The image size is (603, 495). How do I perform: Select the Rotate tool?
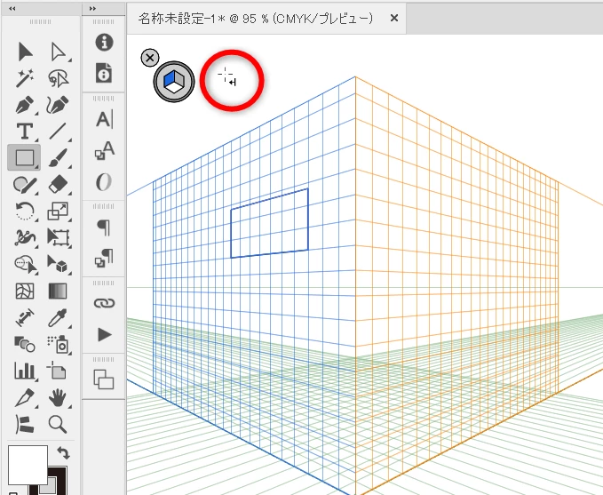(x=25, y=212)
